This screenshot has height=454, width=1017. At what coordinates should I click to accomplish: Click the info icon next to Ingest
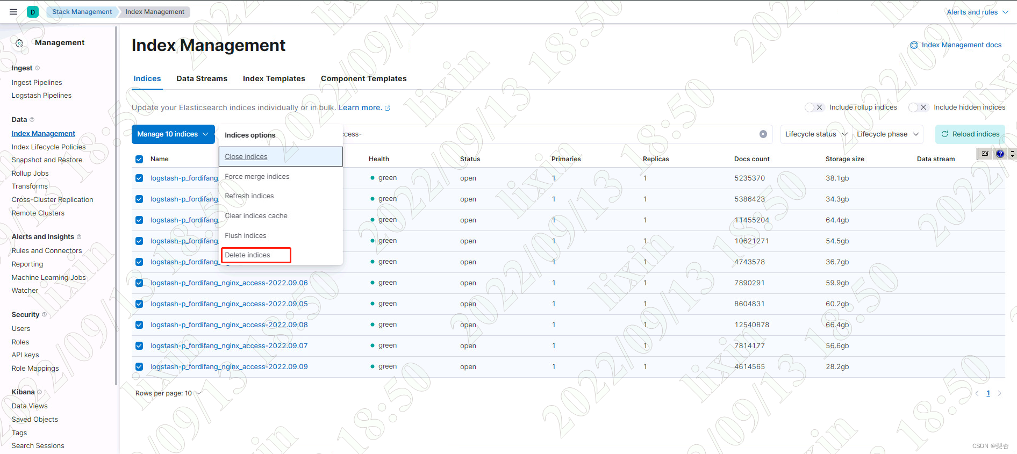(37, 68)
